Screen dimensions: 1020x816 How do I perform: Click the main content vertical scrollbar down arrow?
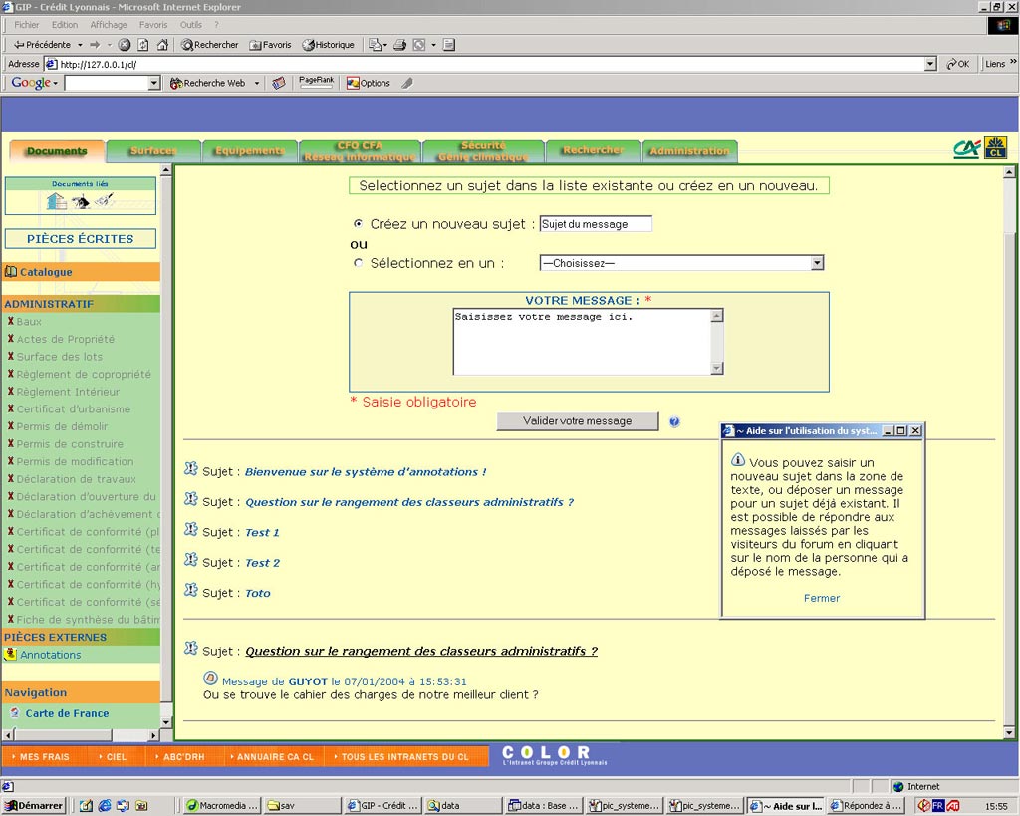(x=1009, y=733)
